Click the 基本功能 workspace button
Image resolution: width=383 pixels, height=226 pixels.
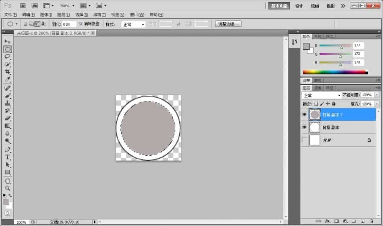(x=279, y=6)
